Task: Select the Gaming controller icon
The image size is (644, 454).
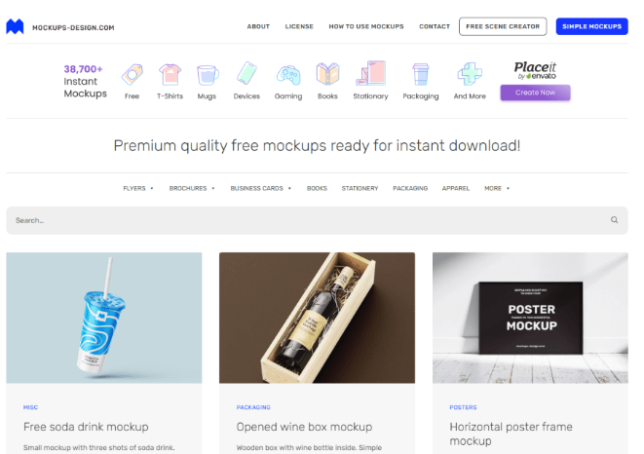Action: coord(288,75)
